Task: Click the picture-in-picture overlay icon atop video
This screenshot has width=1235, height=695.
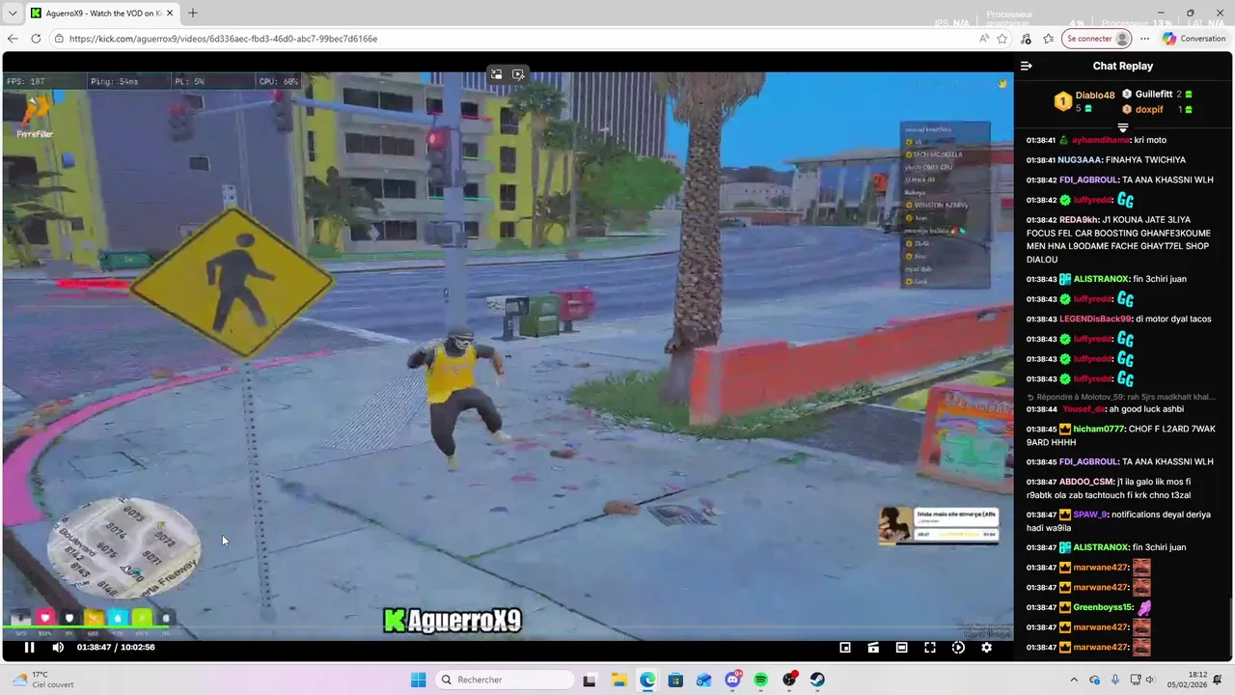Action: [x=496, y=74]
